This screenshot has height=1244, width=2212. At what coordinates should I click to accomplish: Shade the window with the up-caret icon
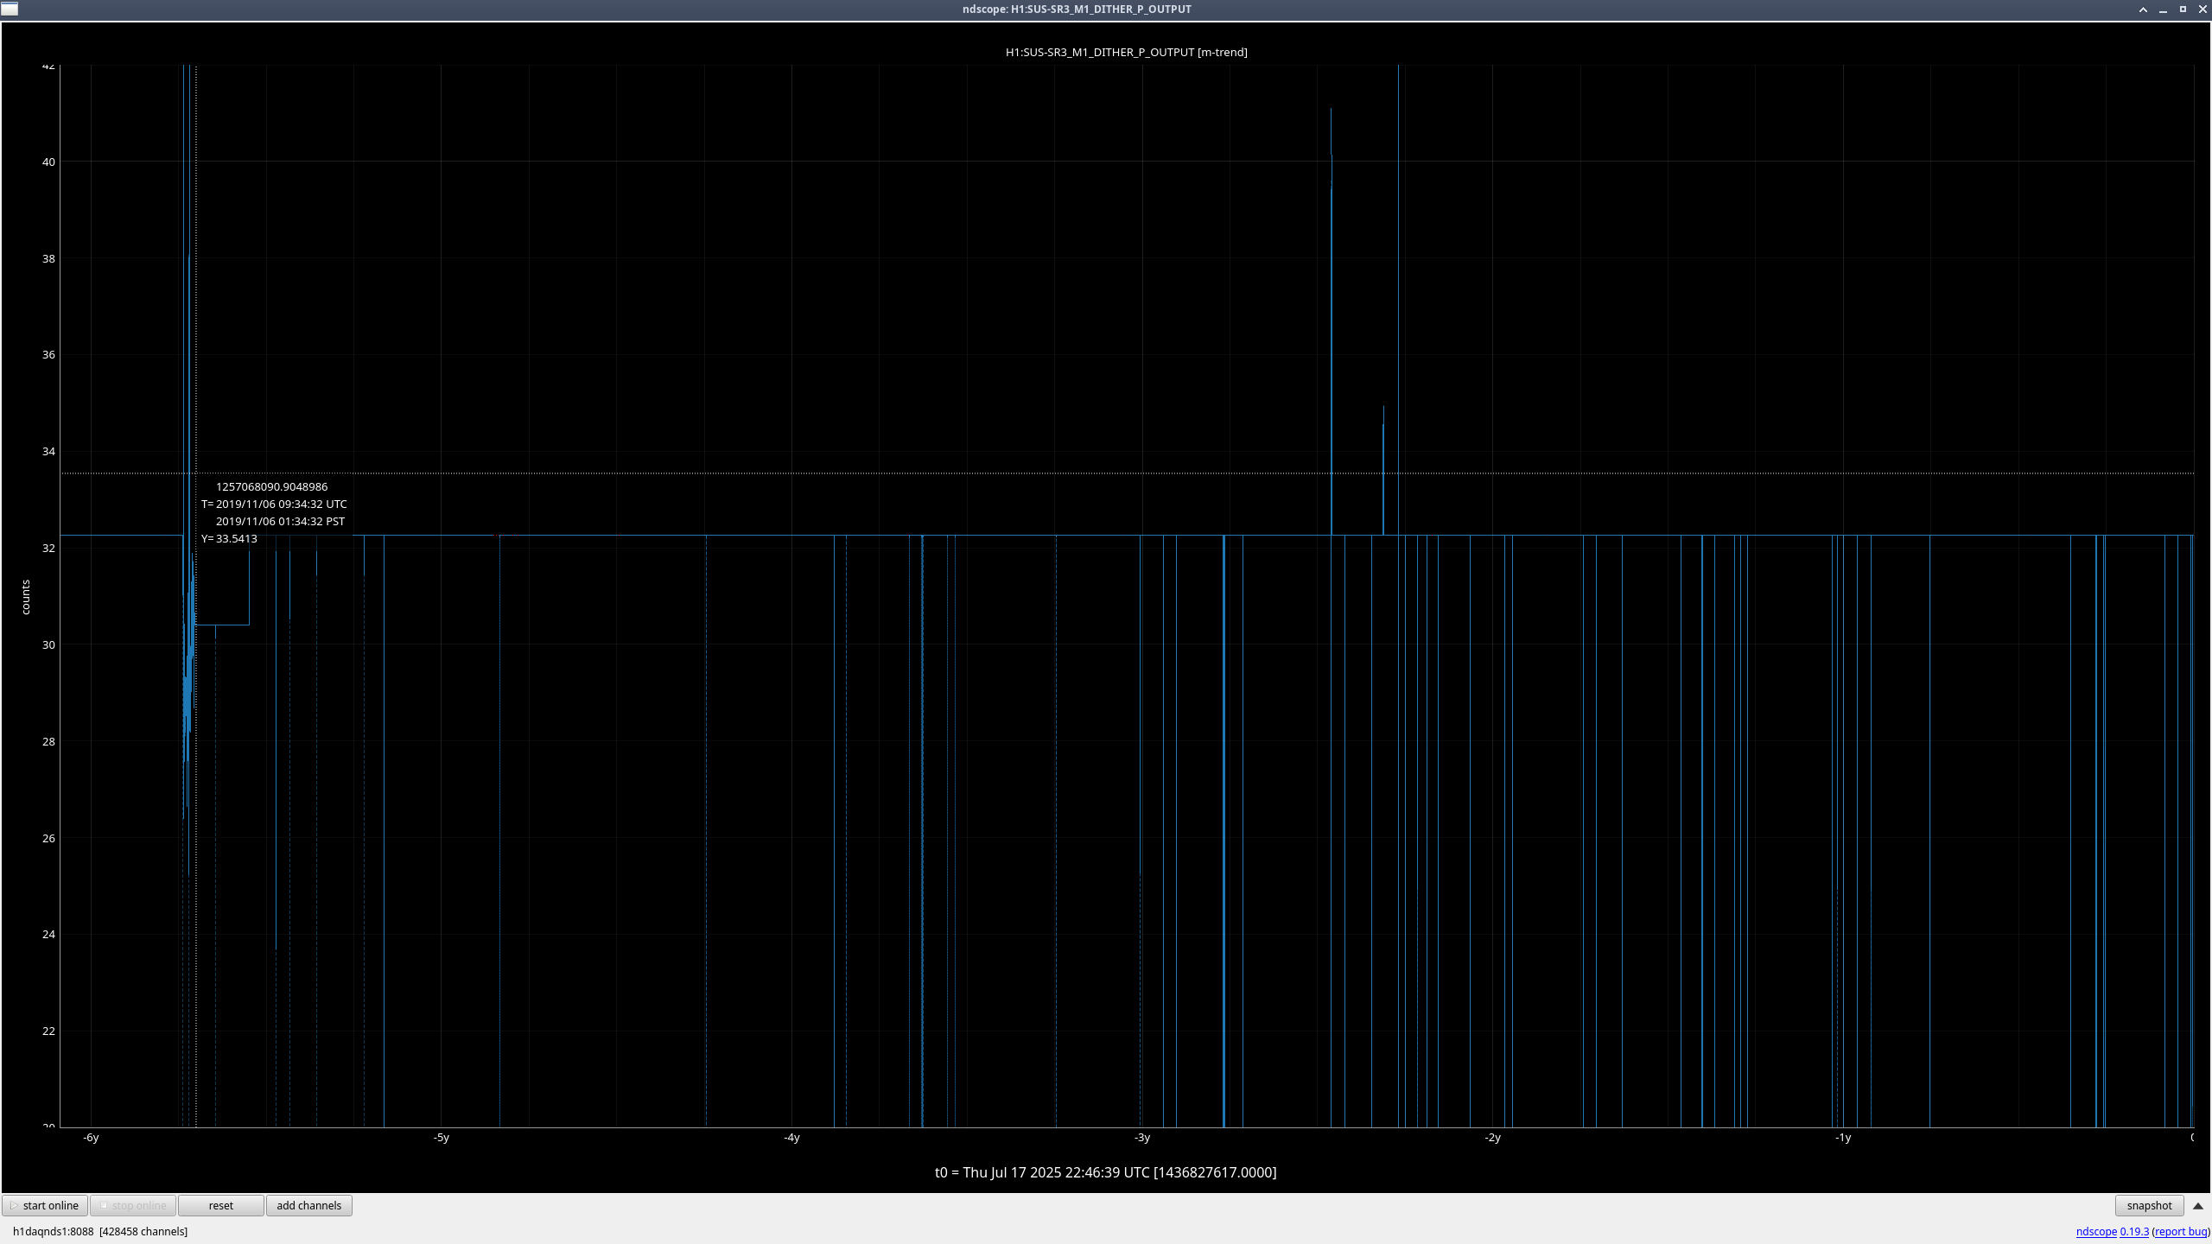coord(2143,10)
